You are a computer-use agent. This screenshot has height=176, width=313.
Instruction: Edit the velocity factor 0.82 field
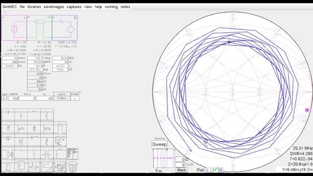coord(35,74)
